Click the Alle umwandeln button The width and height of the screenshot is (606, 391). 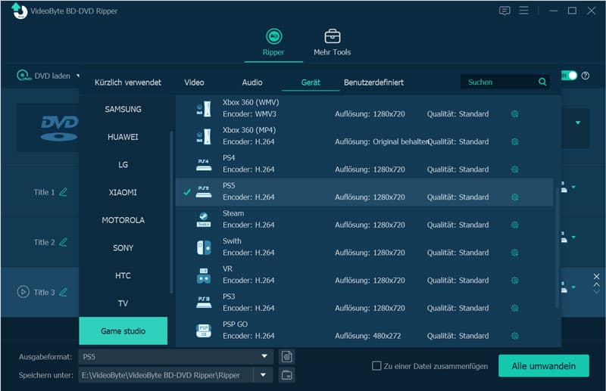point(543,365)
